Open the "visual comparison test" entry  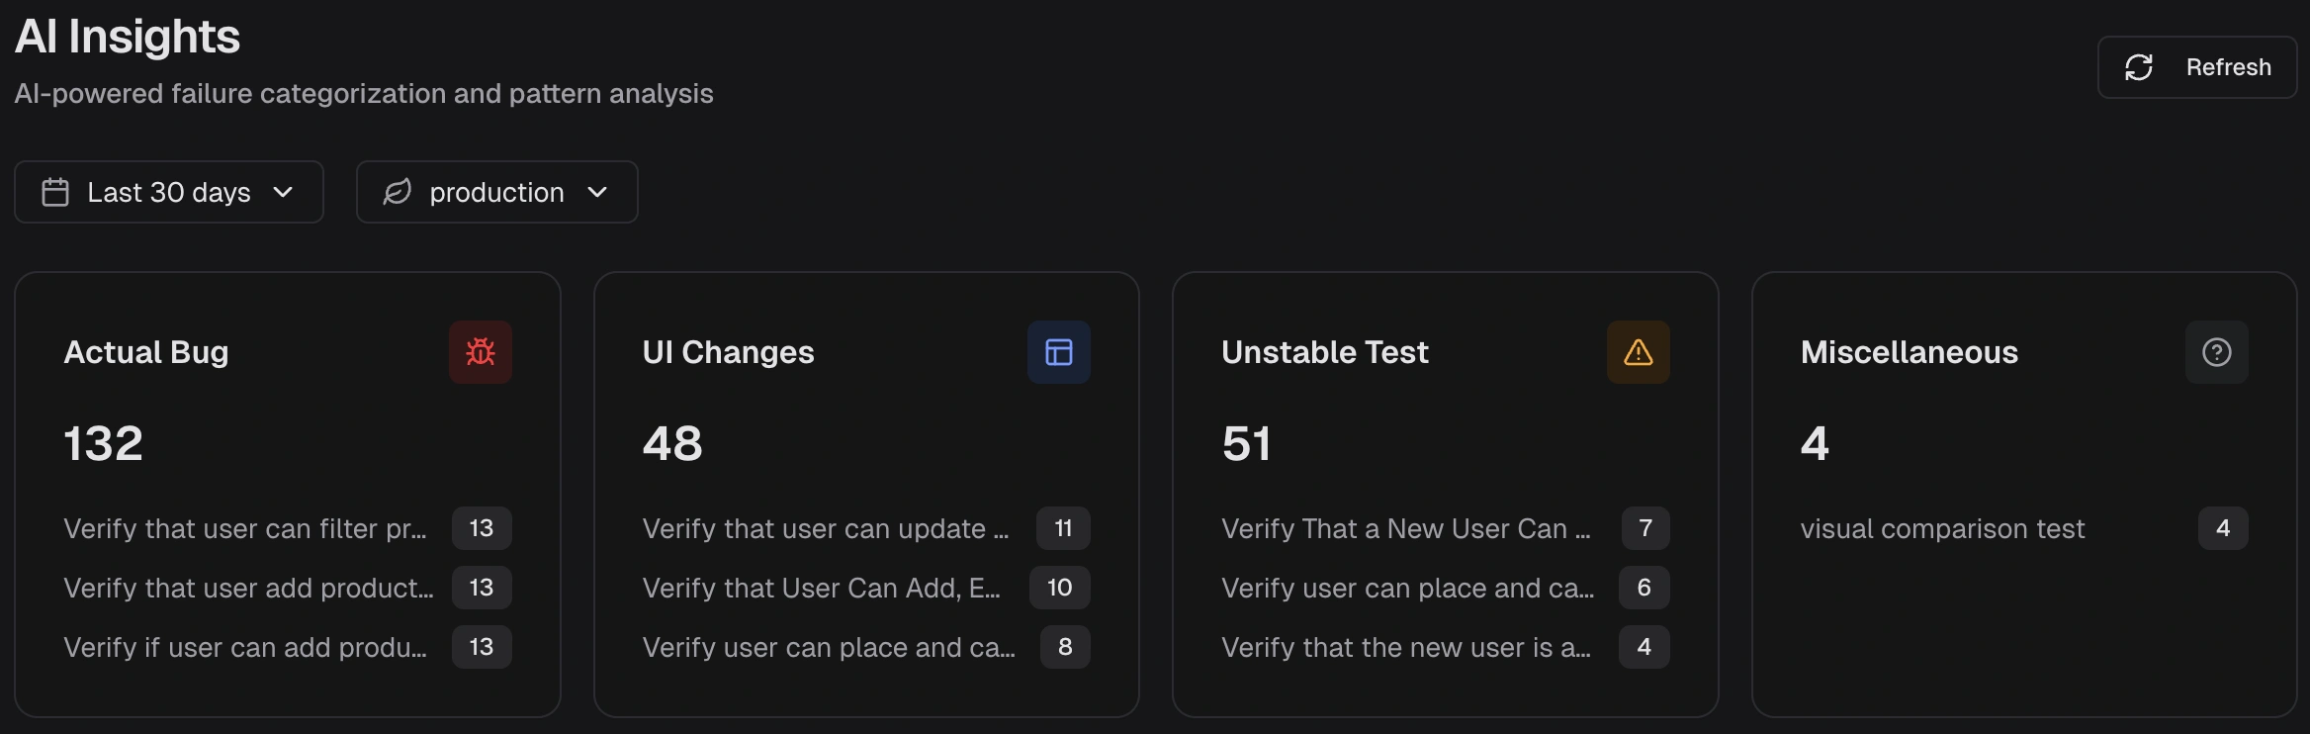click(x=1942, y=529)
